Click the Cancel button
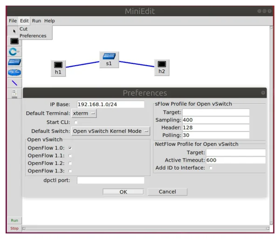The width and height of the screenshot is (280, 239). pos(167,191)
